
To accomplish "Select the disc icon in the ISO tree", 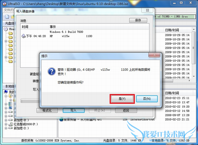I will (6, 29).
